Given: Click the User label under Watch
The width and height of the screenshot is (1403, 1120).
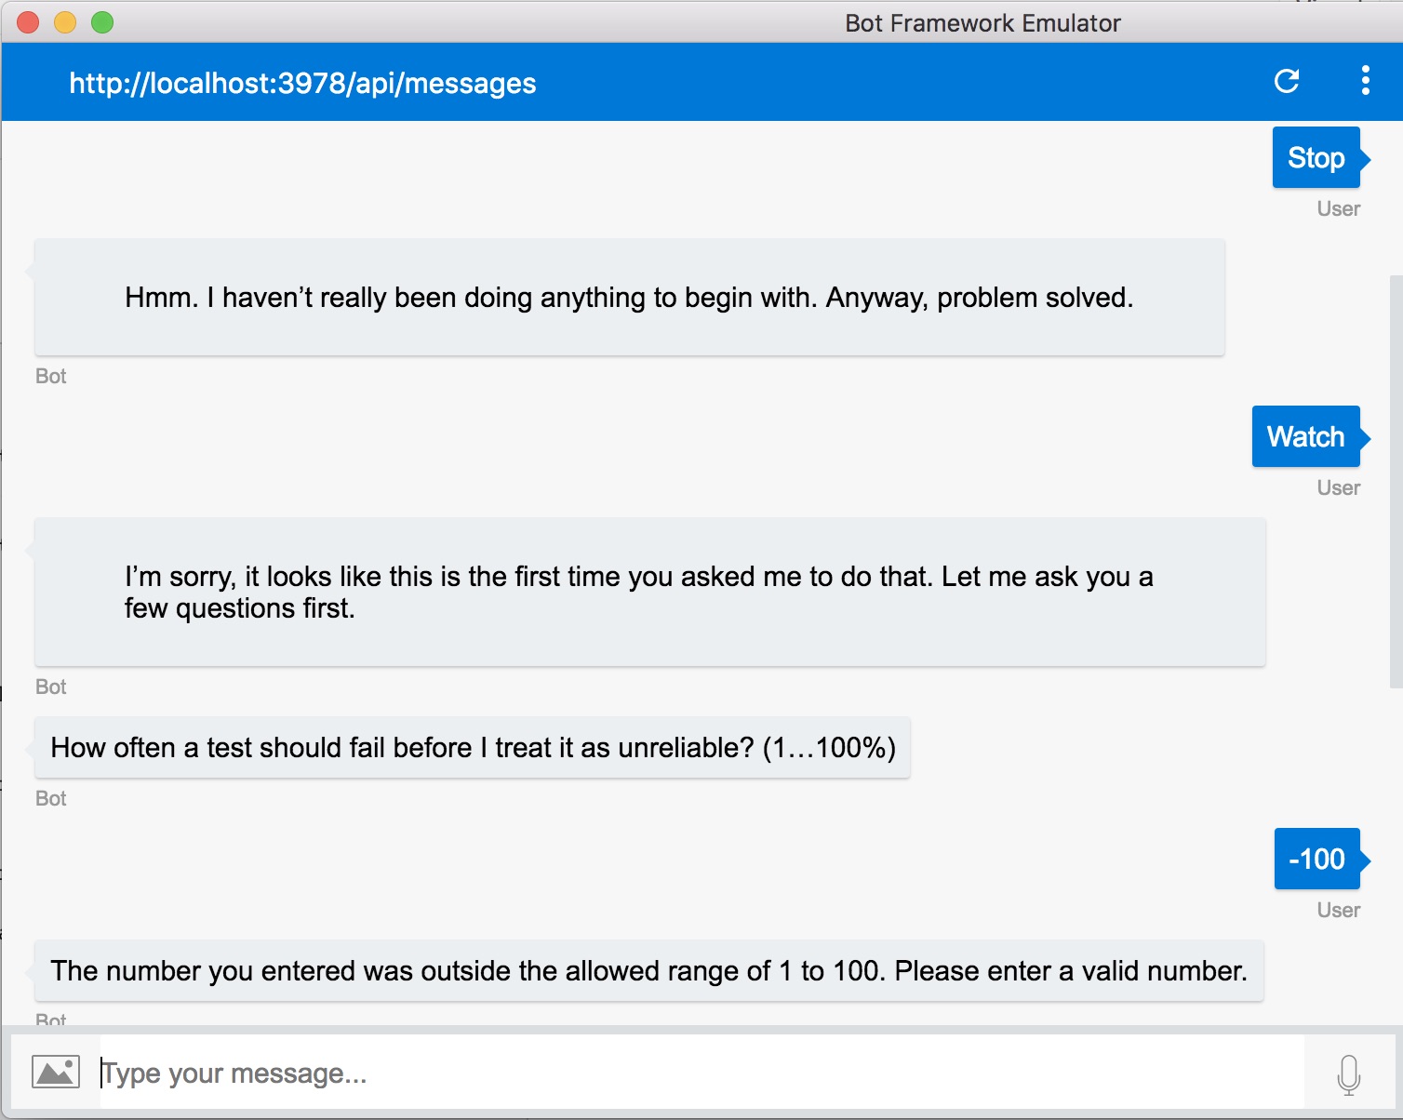Looking at the screenshot, I should [1338, 487].
